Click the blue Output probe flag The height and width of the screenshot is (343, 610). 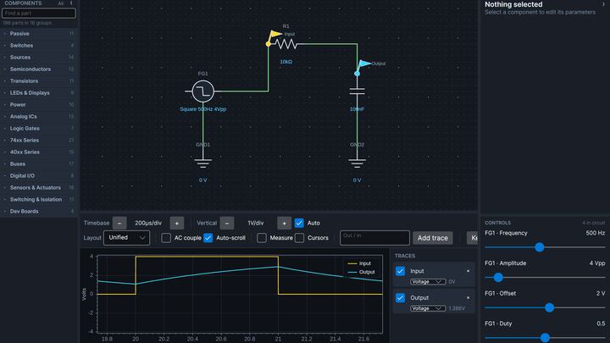pyautogui.click(x=364, y=64)
